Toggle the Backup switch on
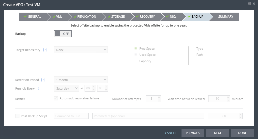The image size is (258, 139). point(63,34)
